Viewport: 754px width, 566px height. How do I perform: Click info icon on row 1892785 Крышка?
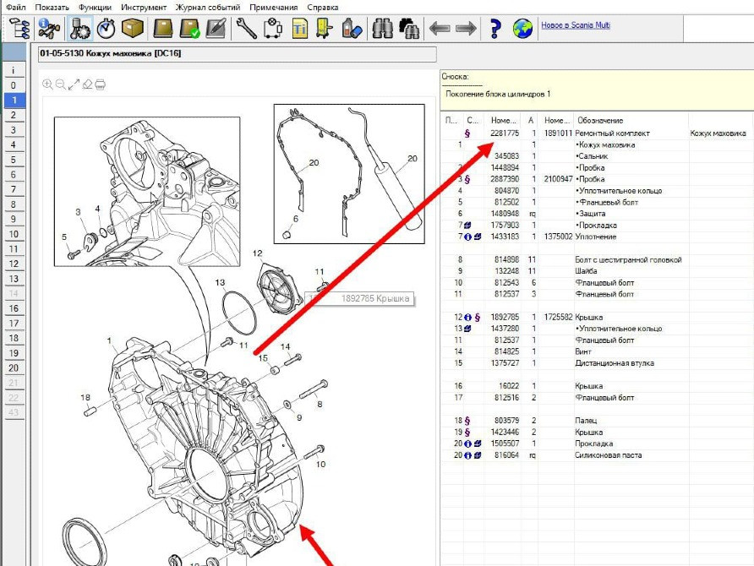(x=467, y=317)
